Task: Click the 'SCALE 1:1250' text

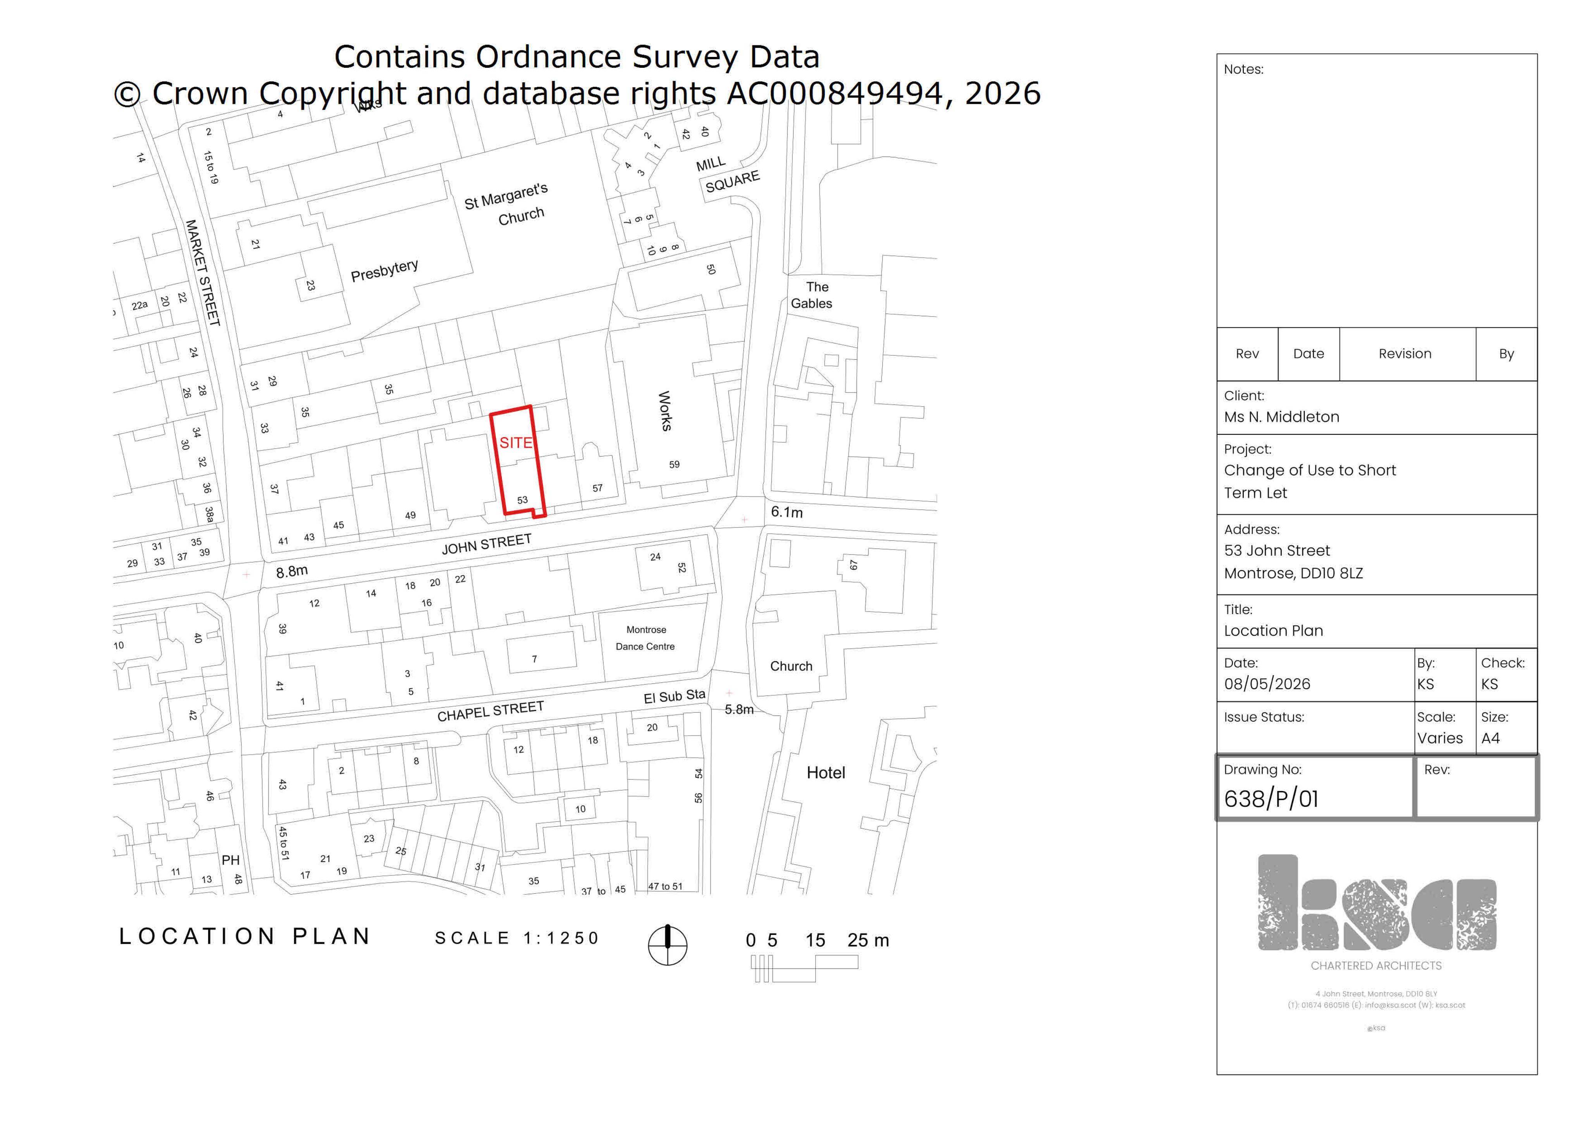Action: click(x=517, y=938)
